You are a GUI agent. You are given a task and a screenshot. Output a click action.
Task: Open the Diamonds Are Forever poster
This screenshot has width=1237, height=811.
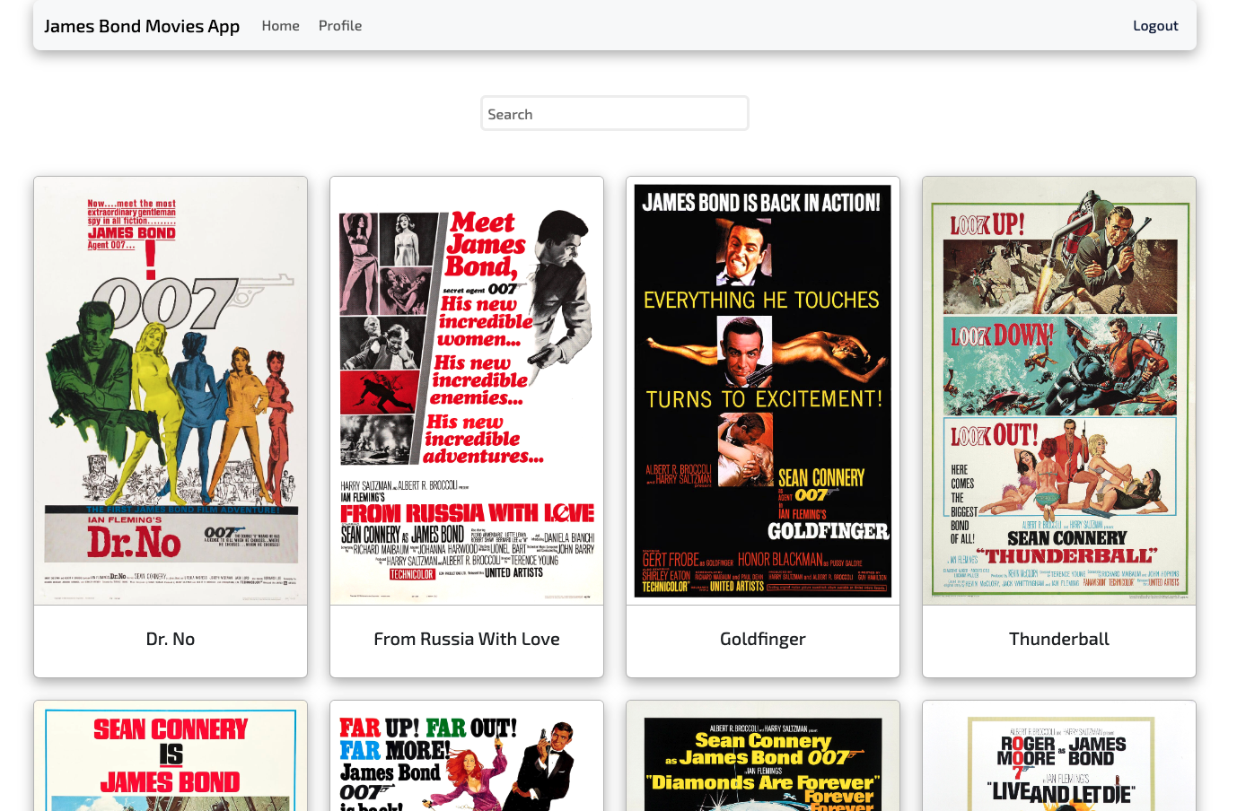pyautogui.click(x=763, y=756)
